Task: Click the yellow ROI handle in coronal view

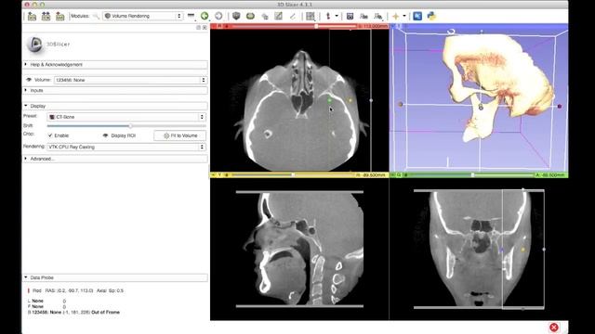Action: [522, 250]
